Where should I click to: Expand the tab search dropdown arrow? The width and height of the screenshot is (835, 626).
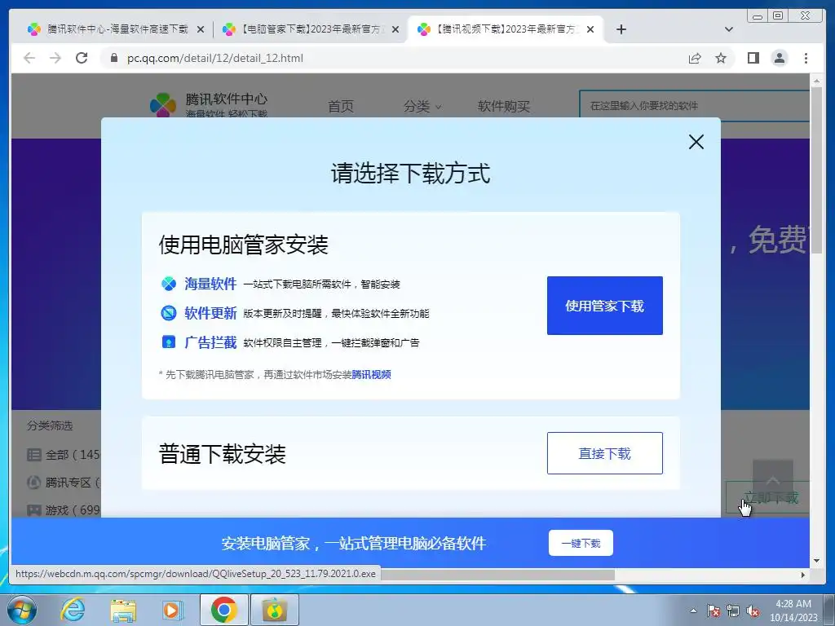729,29
